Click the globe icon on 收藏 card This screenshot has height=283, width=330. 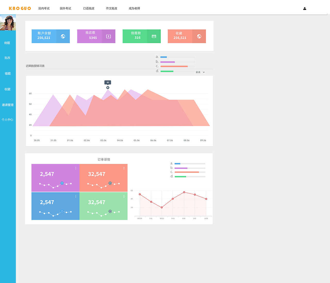(x=199, y=36)
